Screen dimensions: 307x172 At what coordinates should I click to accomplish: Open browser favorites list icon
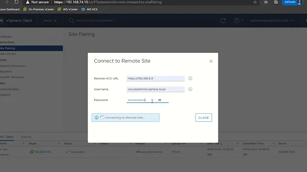[x=266, y=2]
